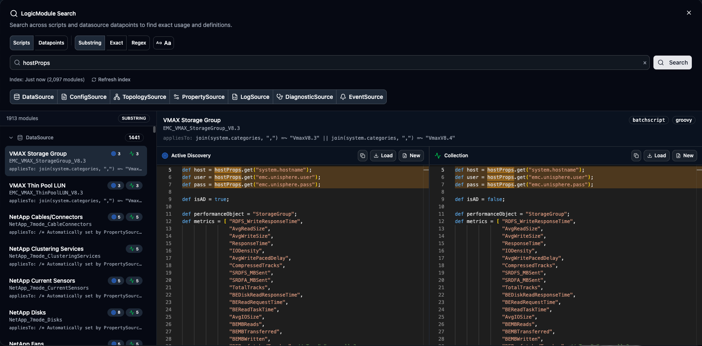Click Active Discovery badge on NetApp Cables/Connectors
702x346 pixels.
[x=116, y=217]
